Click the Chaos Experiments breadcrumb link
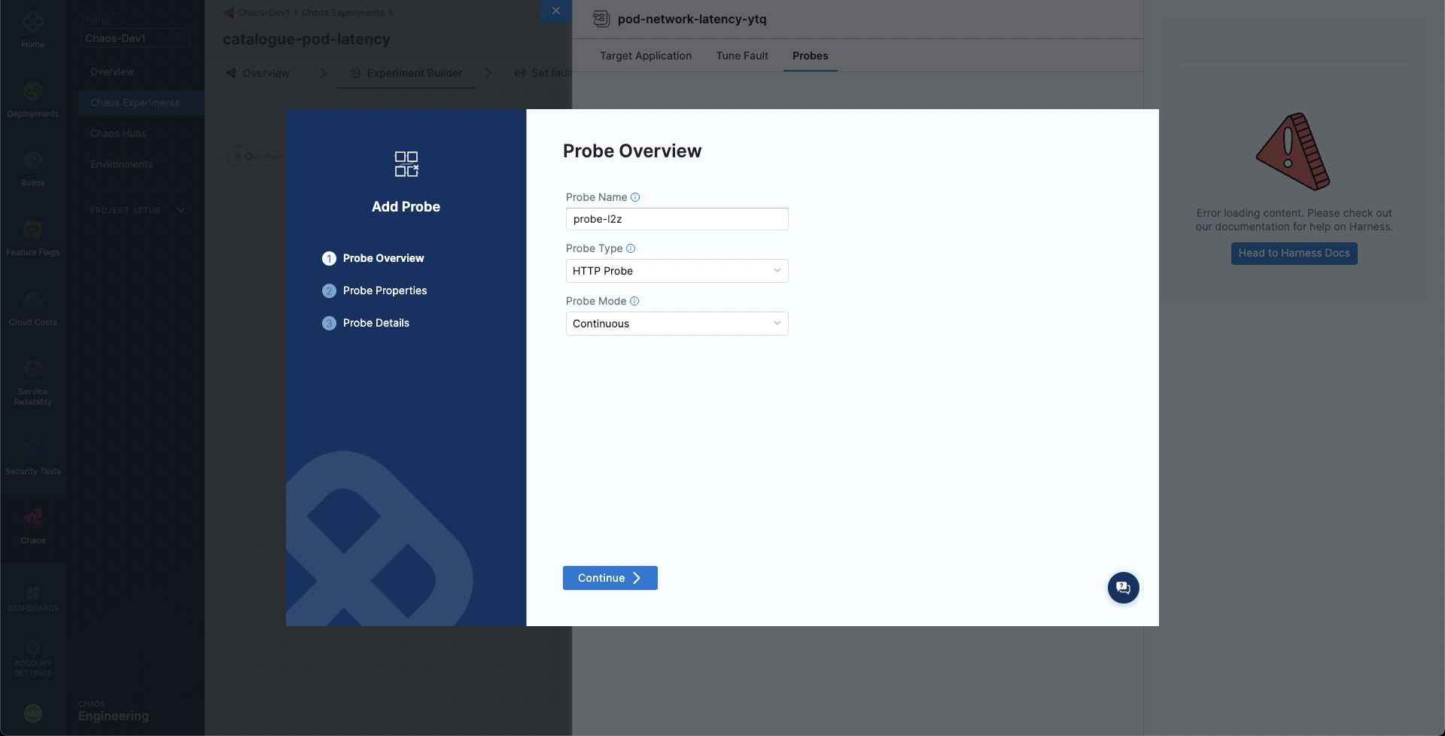This screenshot has width=1445, height=736. click(343, 13)
